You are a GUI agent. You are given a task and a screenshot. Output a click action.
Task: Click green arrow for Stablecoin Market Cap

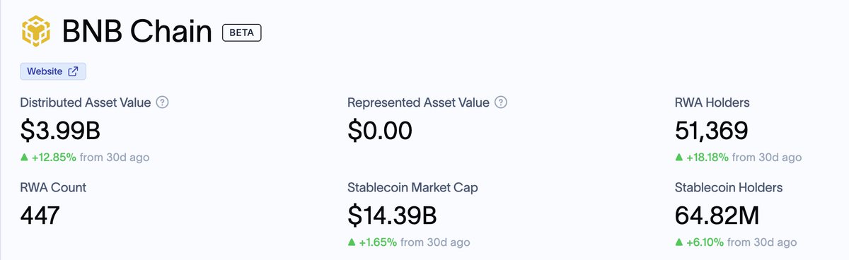coord(352,242)
